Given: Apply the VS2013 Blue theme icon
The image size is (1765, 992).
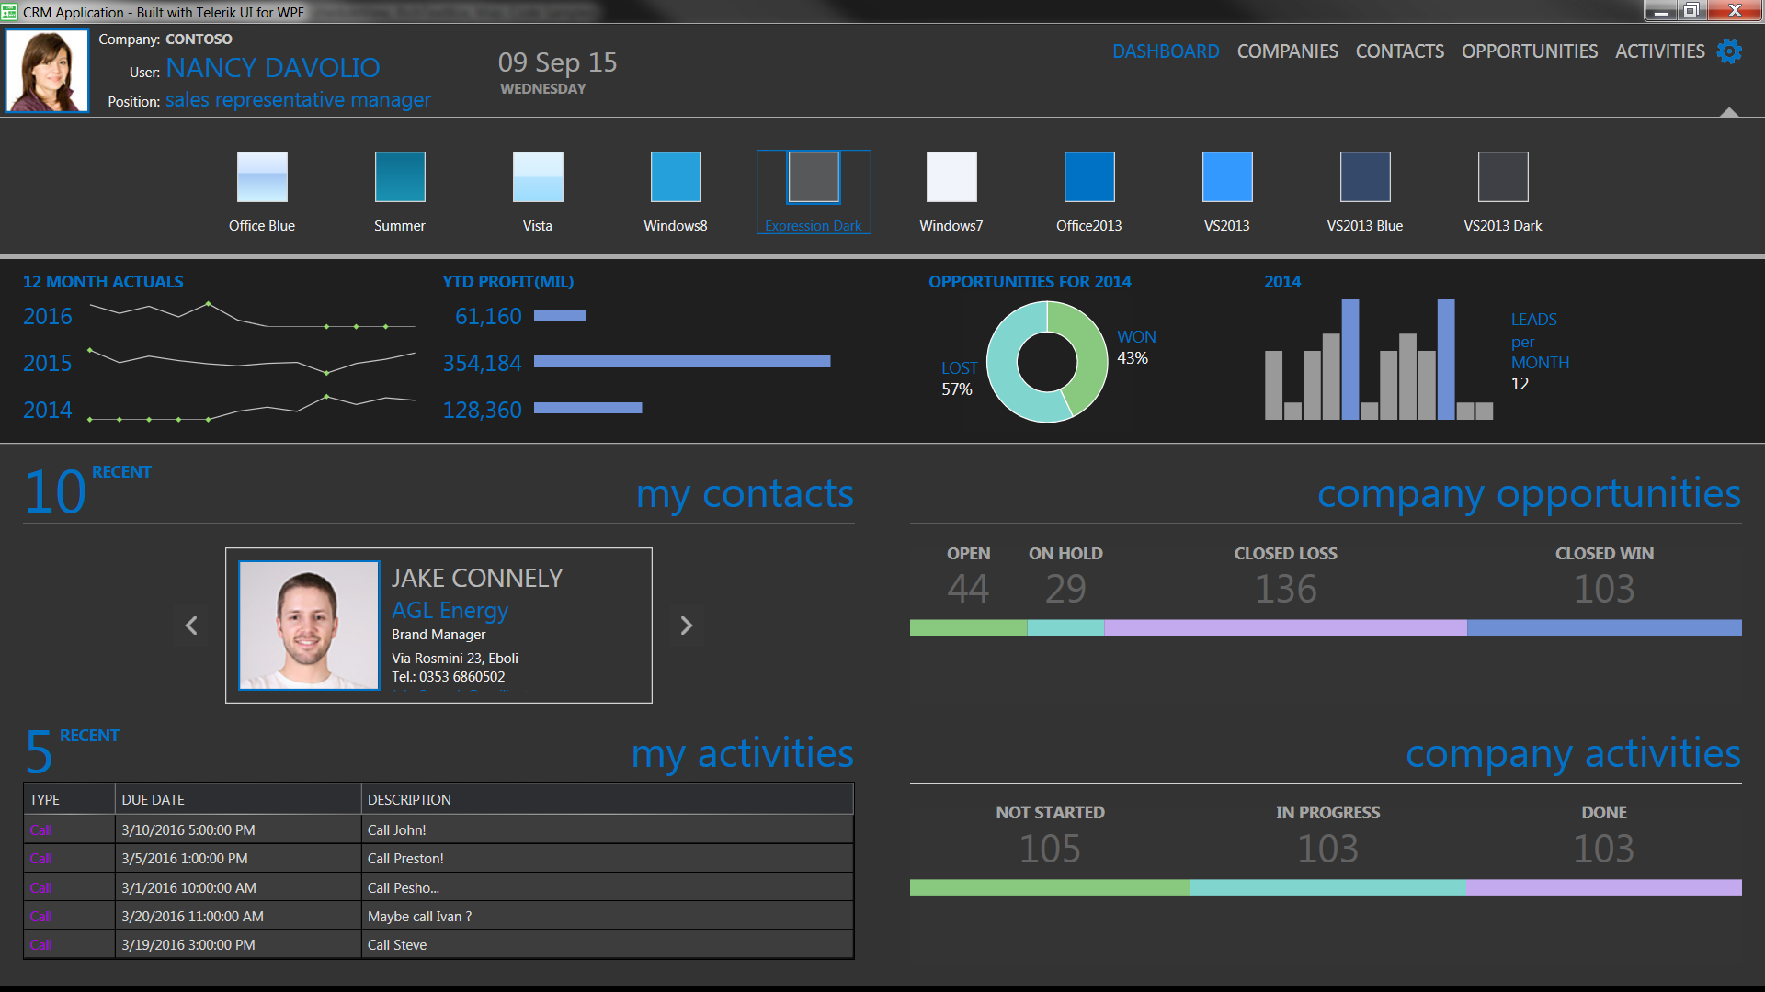Looking at the screenshot, I should (1365, 177).
